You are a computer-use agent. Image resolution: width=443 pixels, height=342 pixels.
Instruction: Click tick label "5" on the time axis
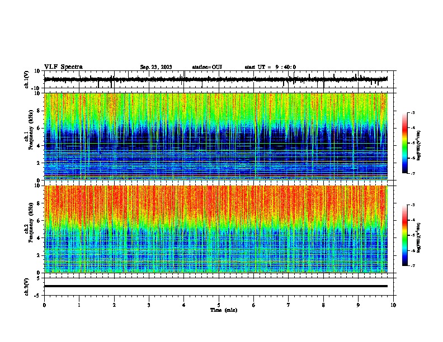pos(219,305)
